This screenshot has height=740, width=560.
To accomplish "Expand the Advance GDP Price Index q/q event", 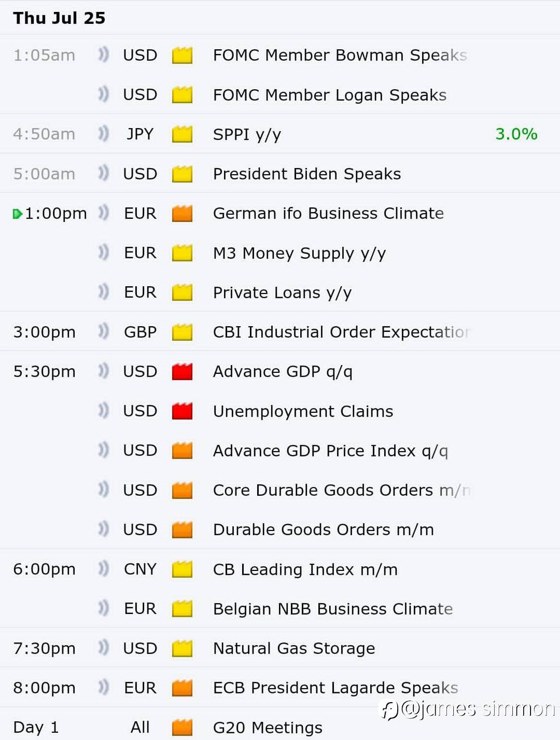I will click(x=330, y=451).
